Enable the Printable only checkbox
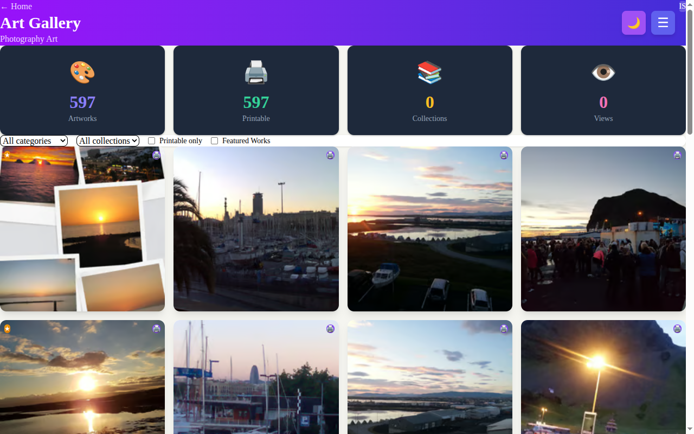 coord(152,141)
